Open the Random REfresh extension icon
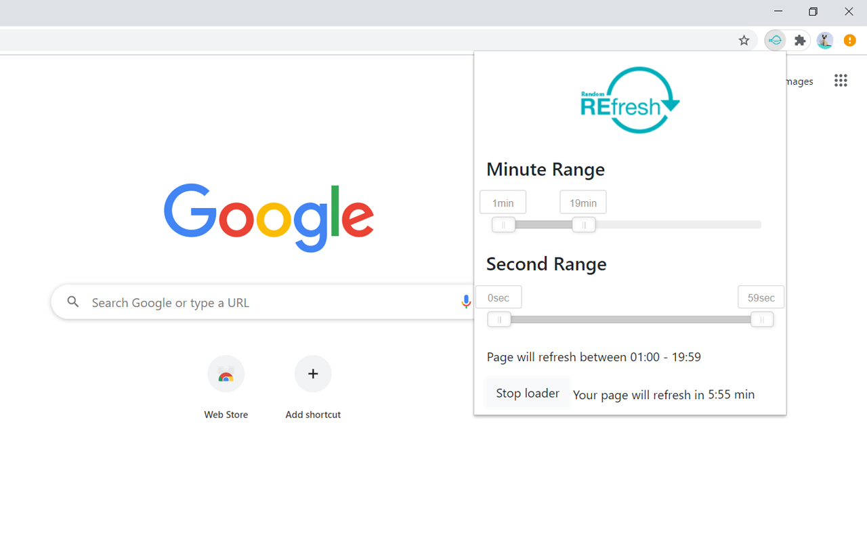Image resolution: width=867 pixels, height=542 pixels. [775, 40]
